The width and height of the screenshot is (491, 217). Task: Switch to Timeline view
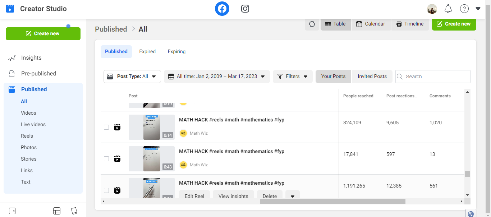pyautogui.click(x=410, y=24)
